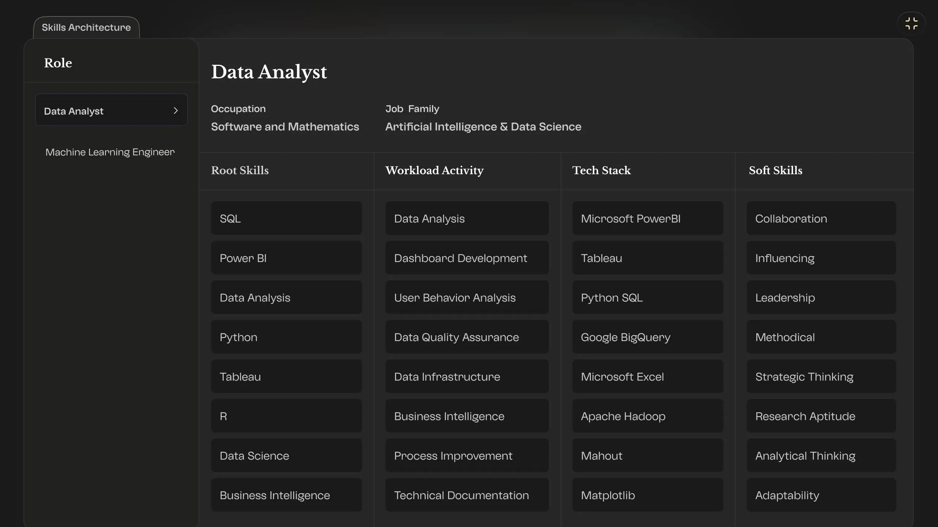Open Data Analysis under Root Skills

pos(286,298)
